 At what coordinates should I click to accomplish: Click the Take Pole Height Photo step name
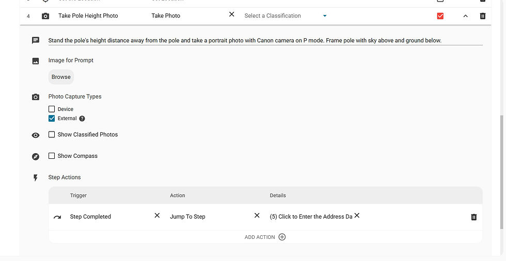[88, 16]
